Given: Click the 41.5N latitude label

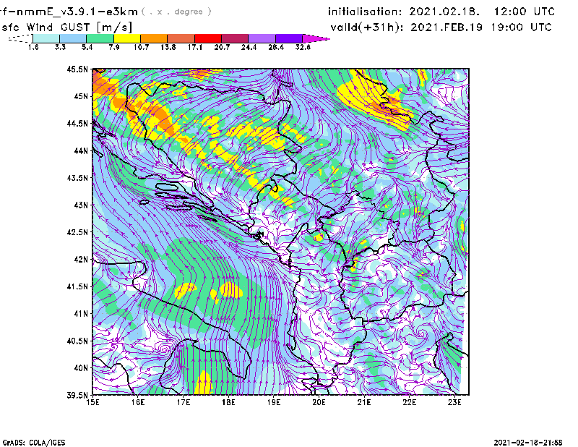Looking at the screenshot, I should [x=77, y=286].
